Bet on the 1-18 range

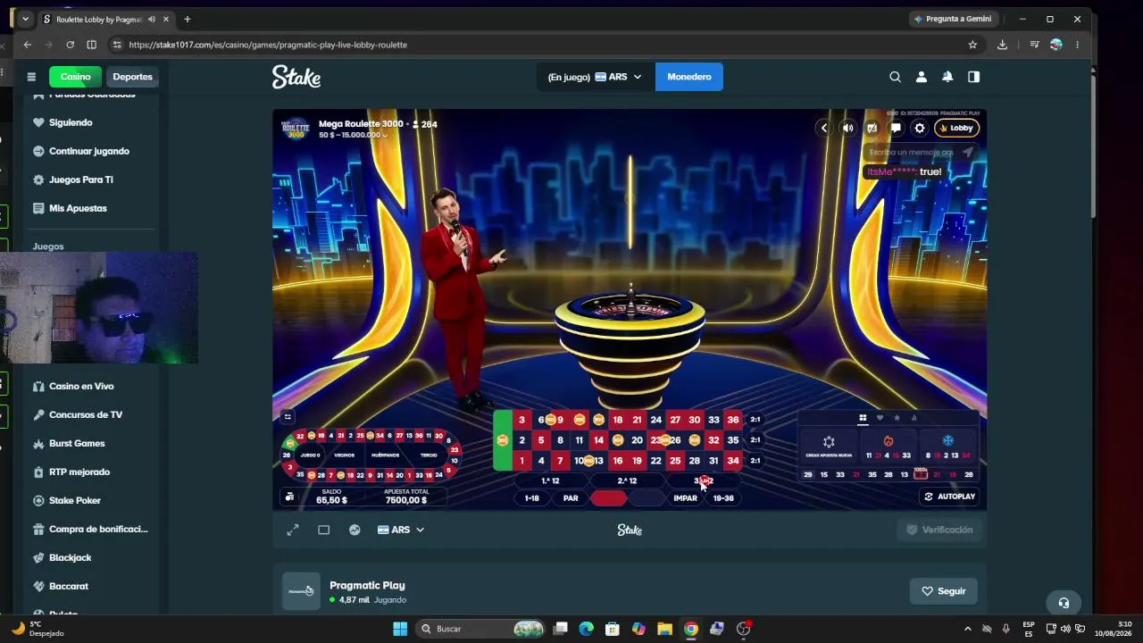pos(532,498)
